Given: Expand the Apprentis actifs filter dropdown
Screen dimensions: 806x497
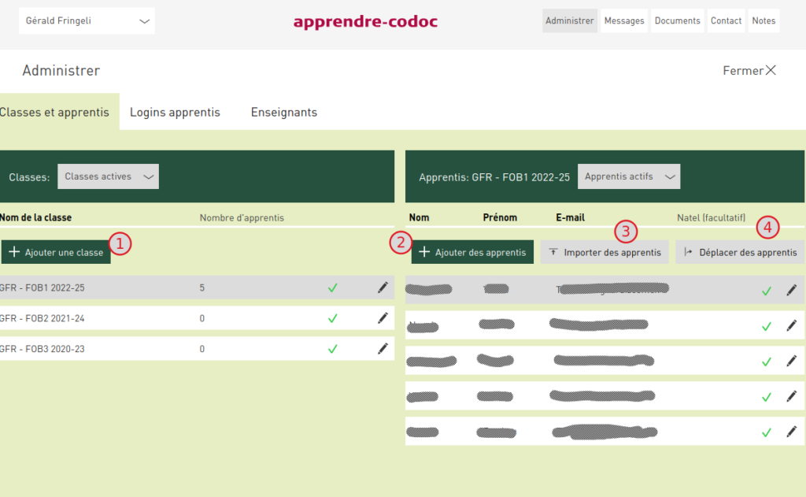Looking at the screenshot, I should [x=629, y=176].
